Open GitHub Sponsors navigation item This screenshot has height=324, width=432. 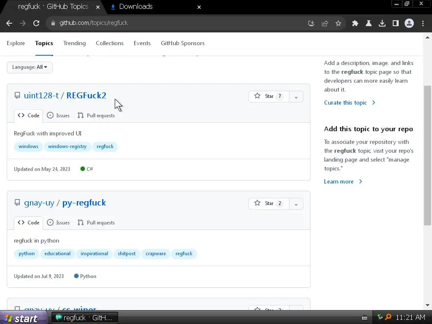[183, 43]
